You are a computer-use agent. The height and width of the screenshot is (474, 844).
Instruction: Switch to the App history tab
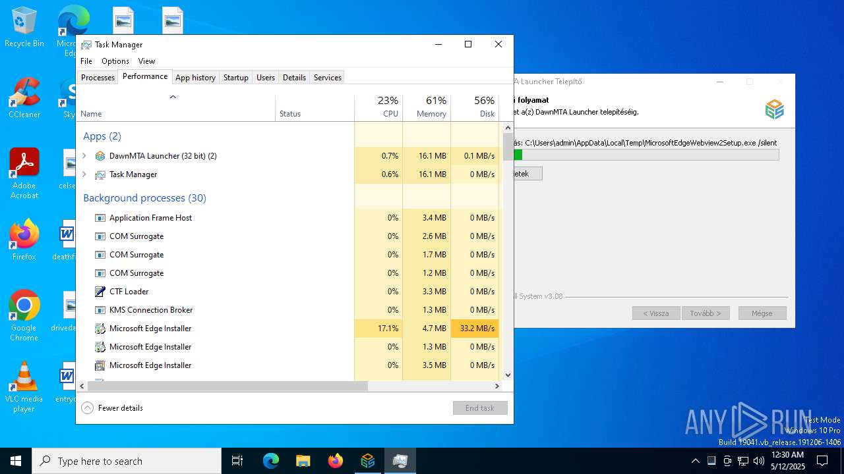195,78
